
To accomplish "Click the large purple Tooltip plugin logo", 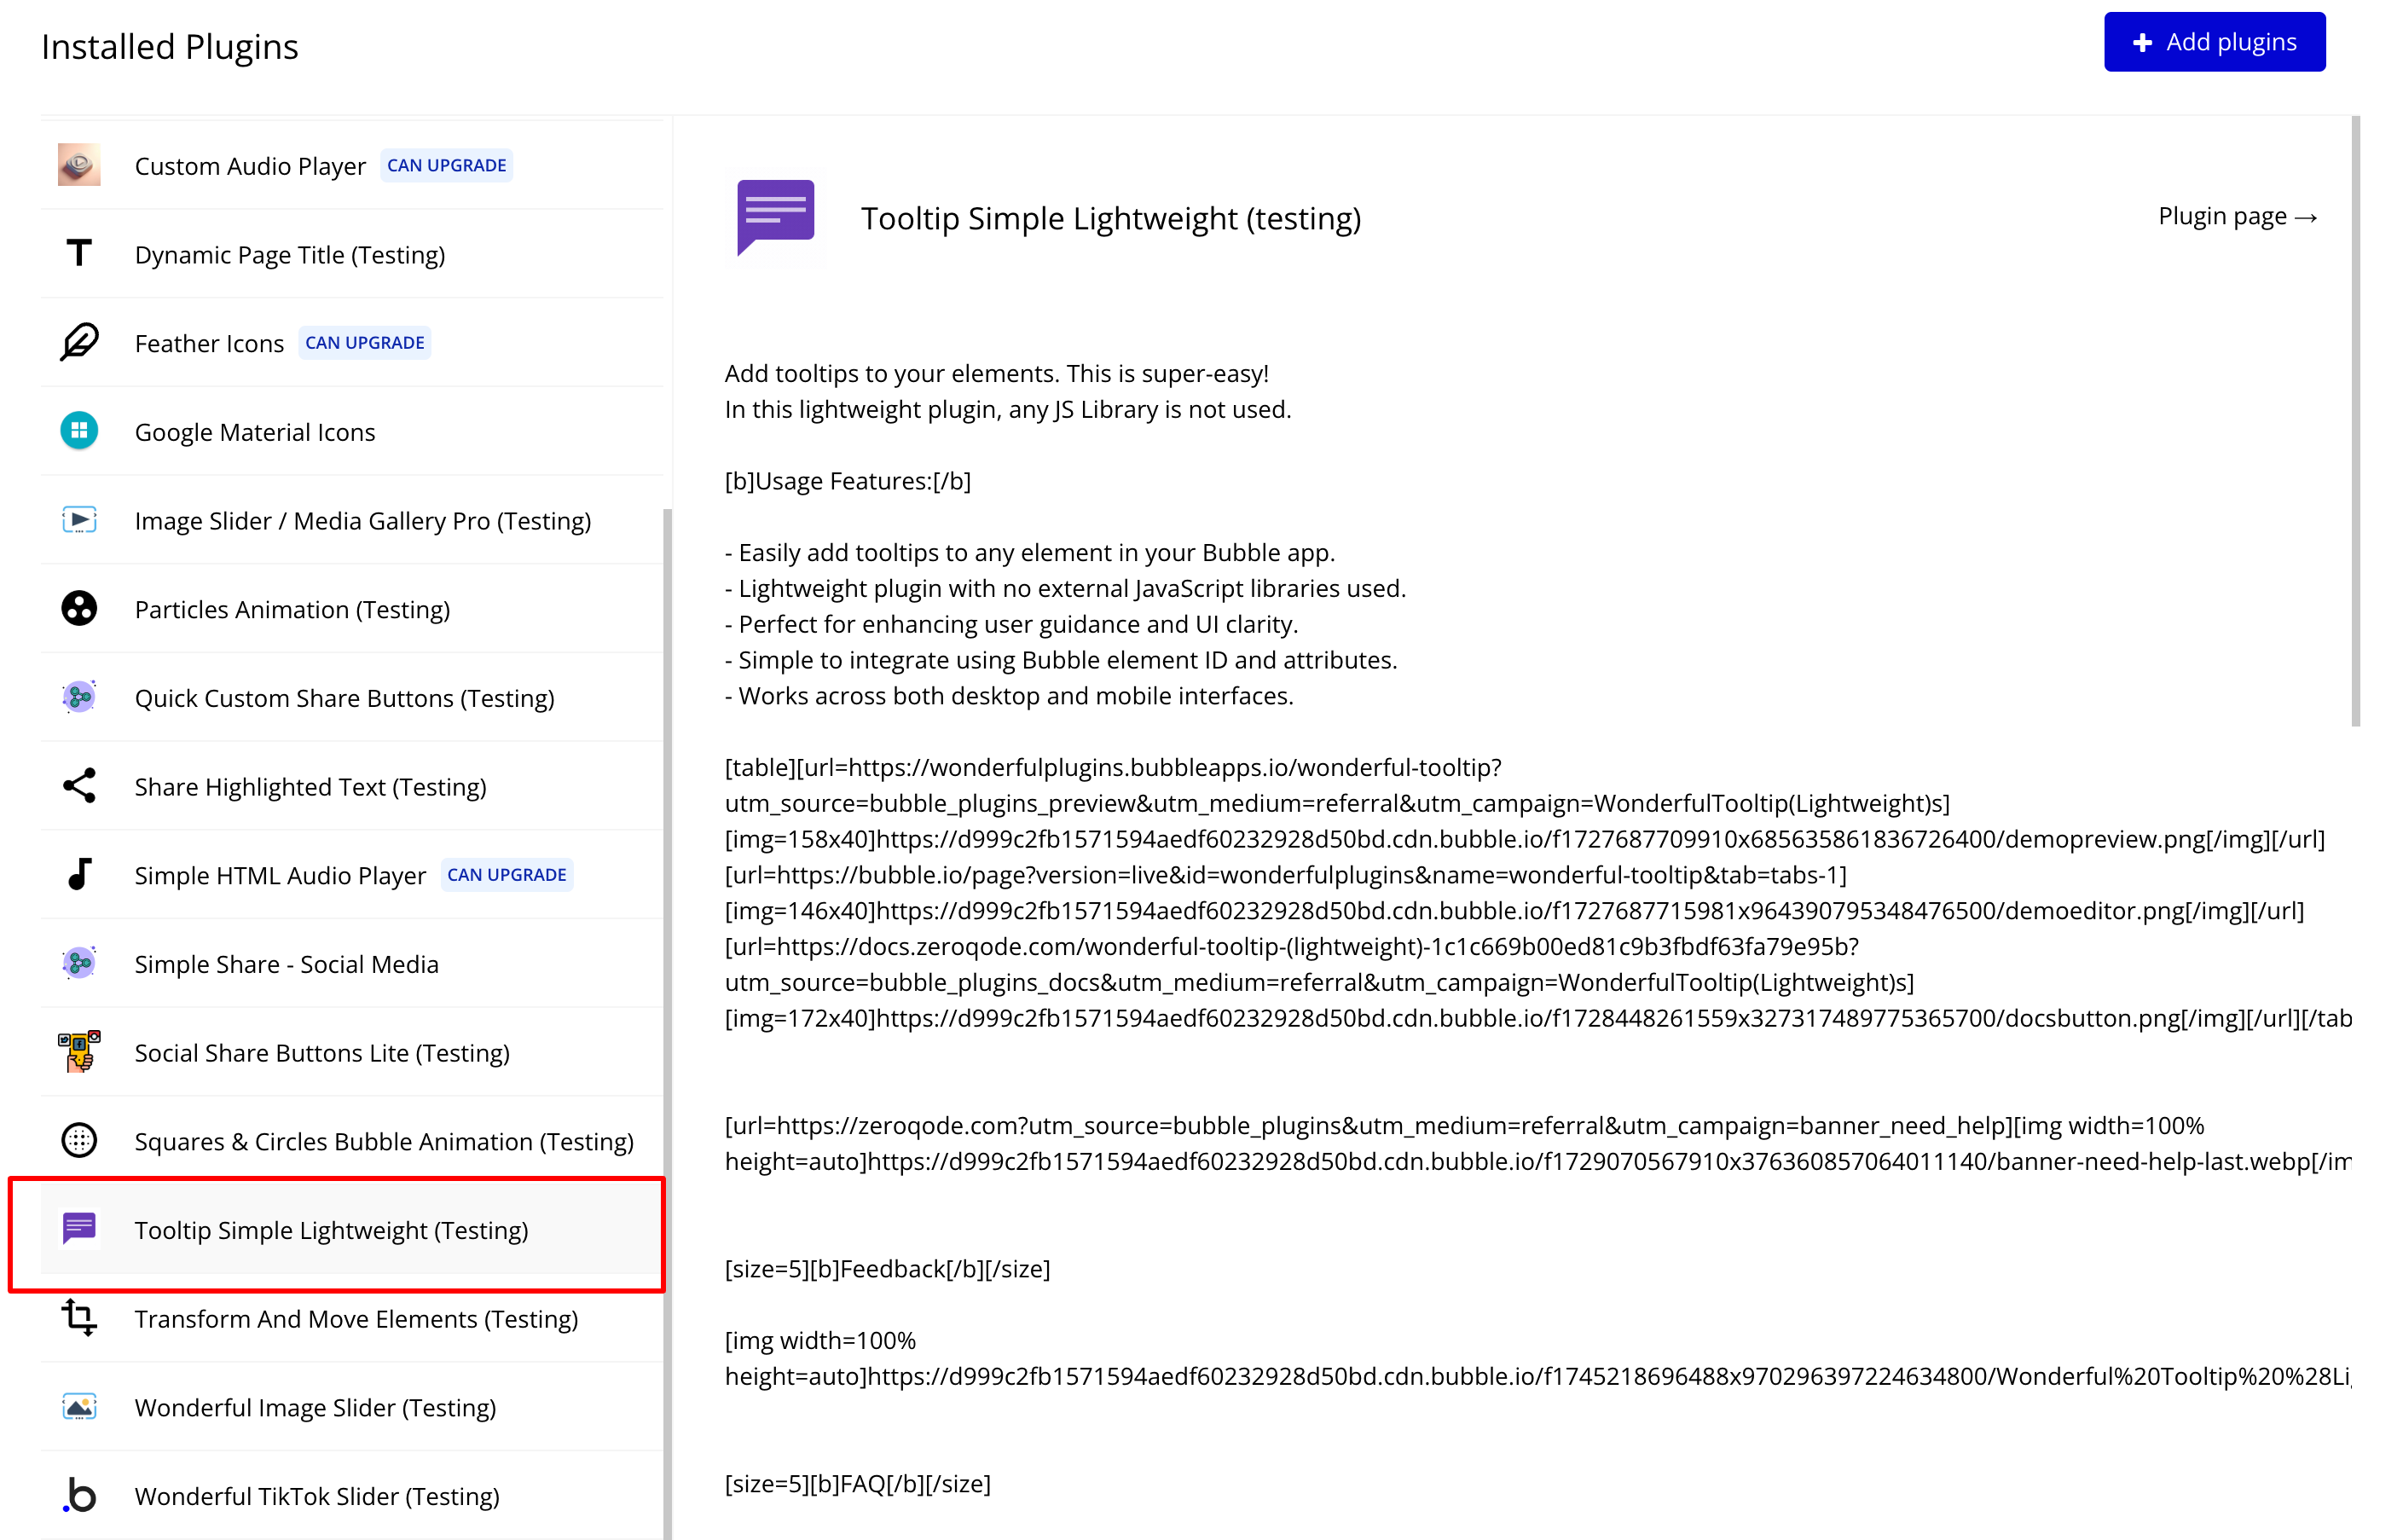I will pos(776,217).
